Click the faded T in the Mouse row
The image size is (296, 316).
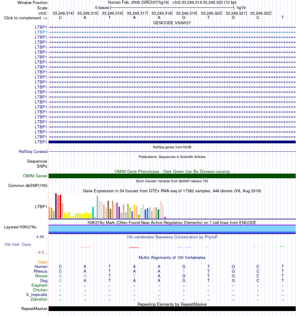point(134,276)
